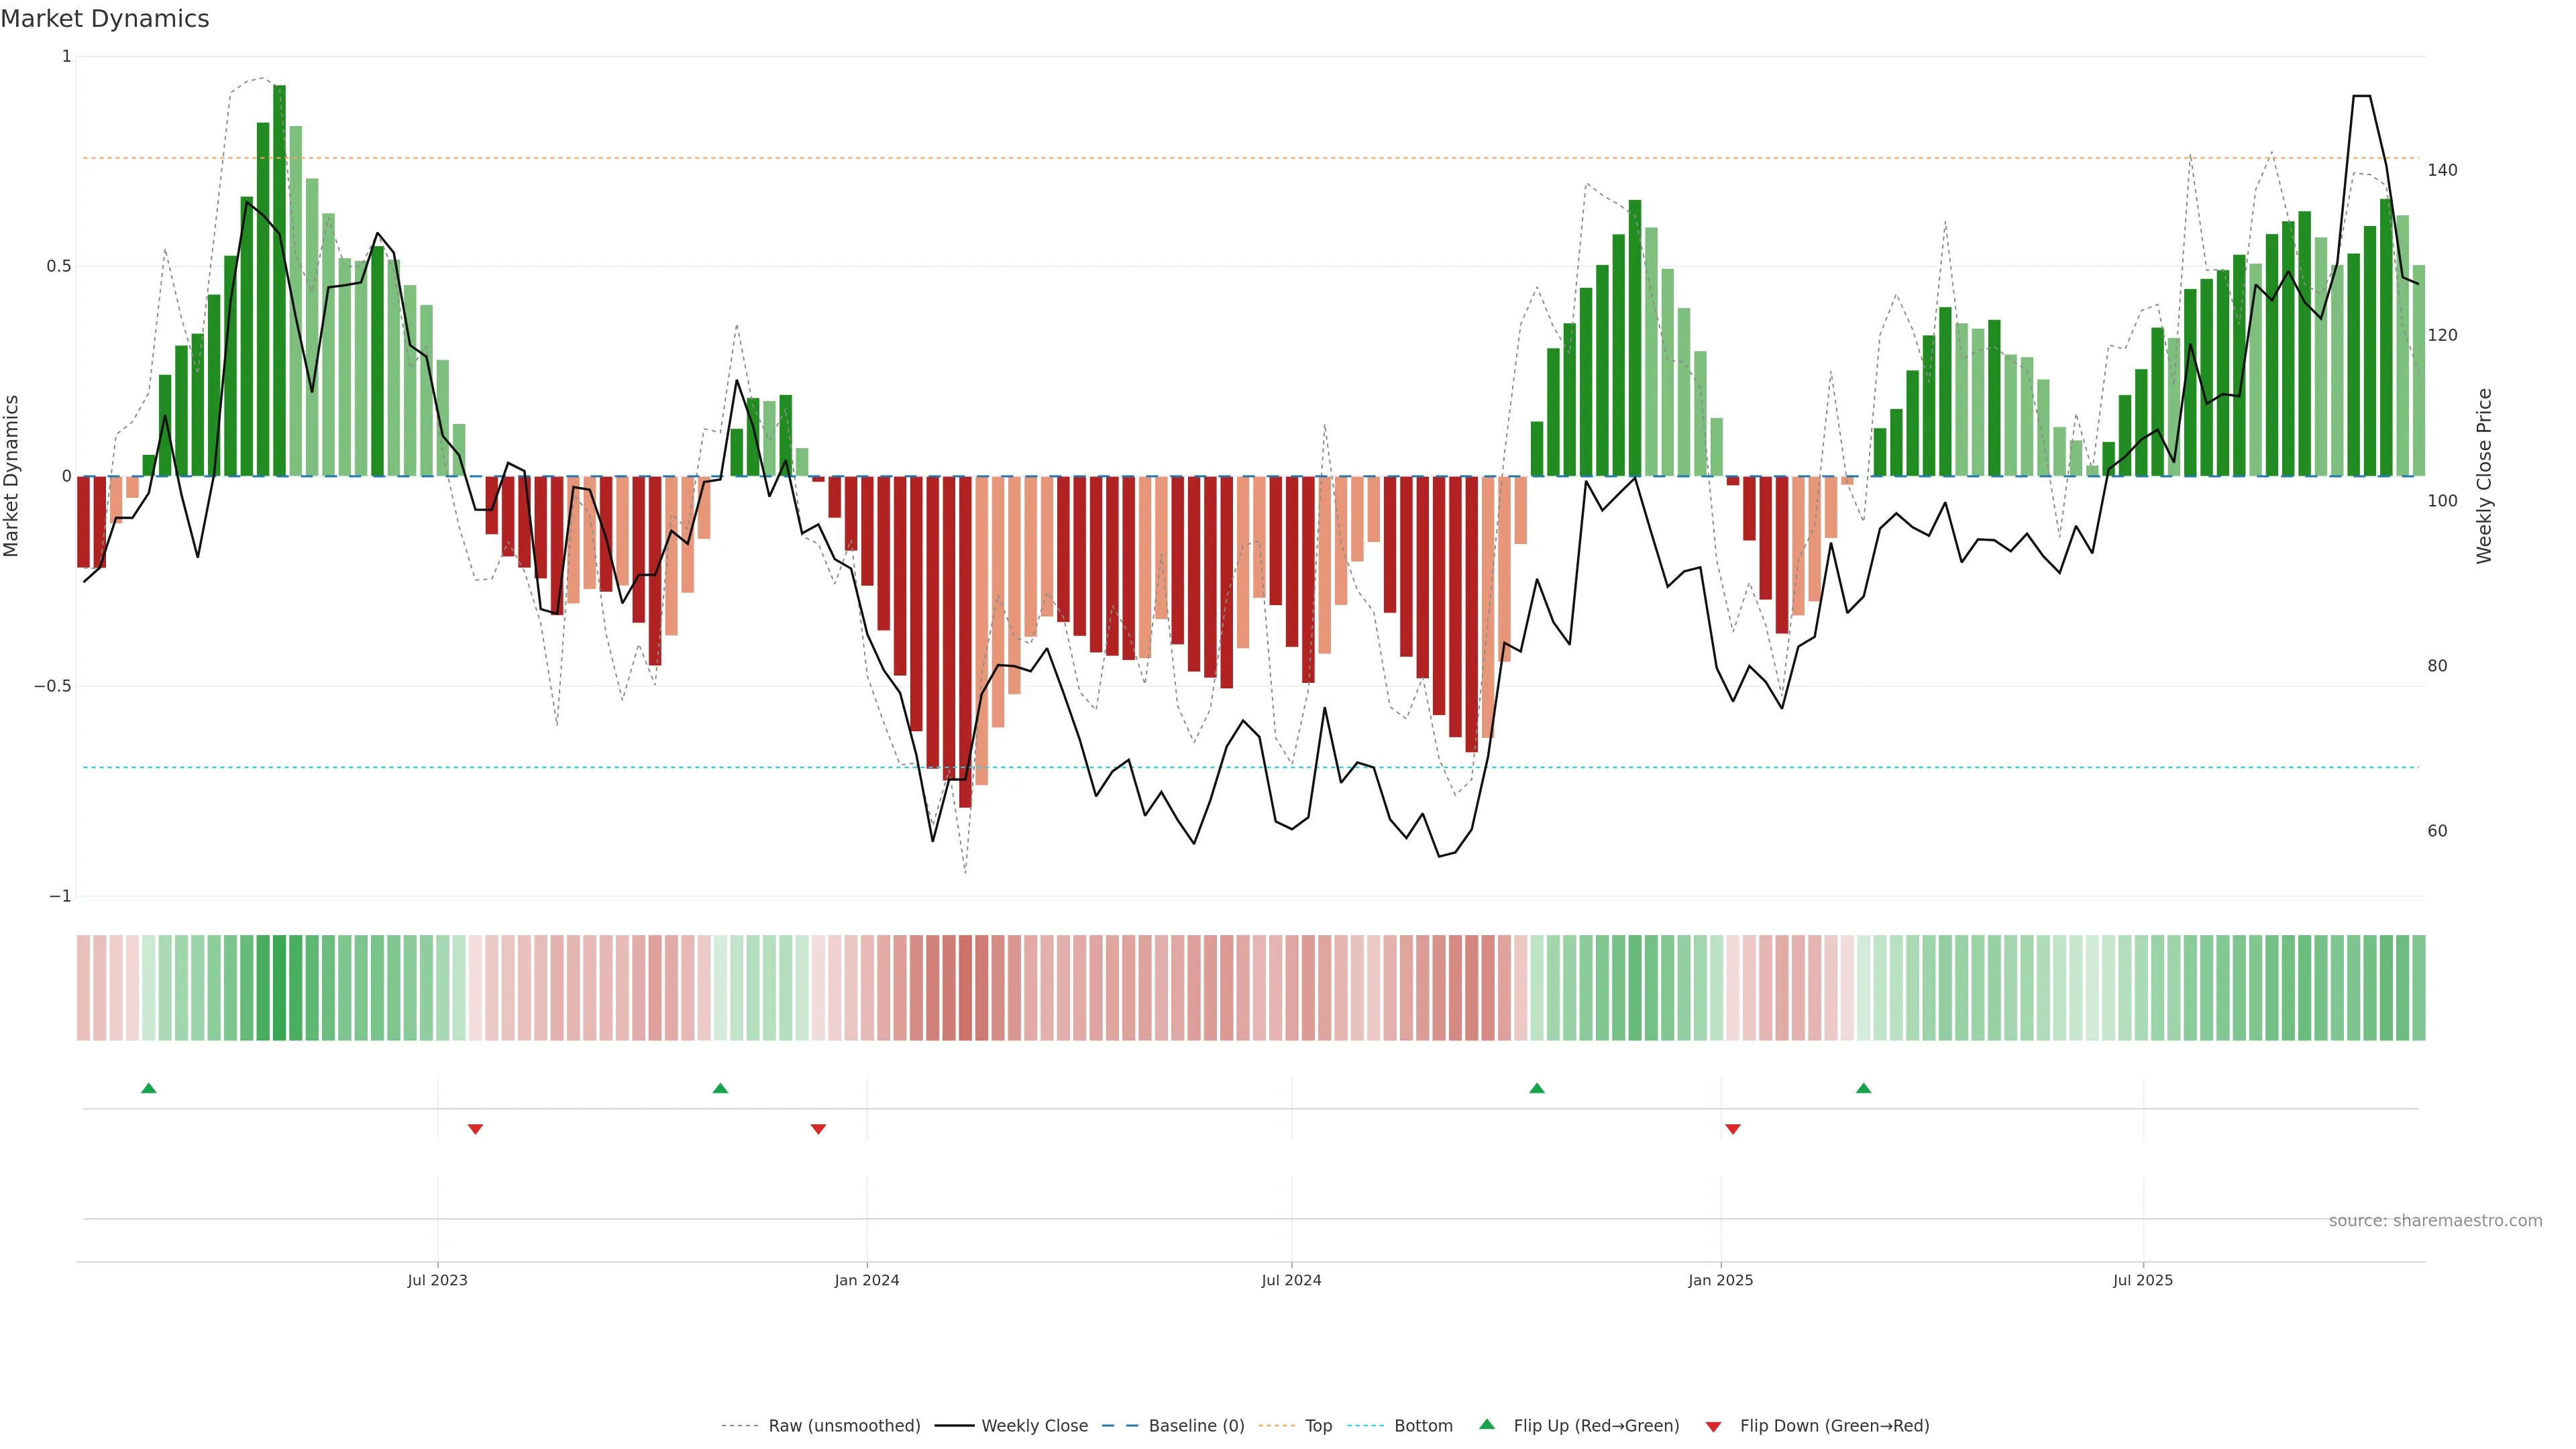Screen dimensions: 2576x1449
Task: Click the last green flip-up triangle marker
Action: click(1863, 1088)
